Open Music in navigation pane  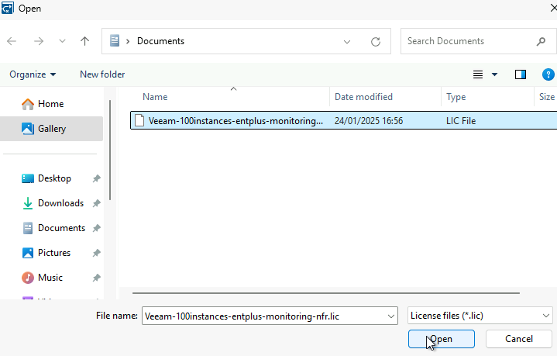coord(51,278)
